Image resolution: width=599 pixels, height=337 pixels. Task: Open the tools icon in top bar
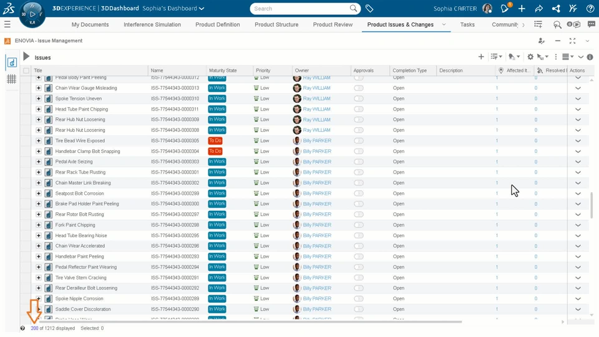point(573,8)
